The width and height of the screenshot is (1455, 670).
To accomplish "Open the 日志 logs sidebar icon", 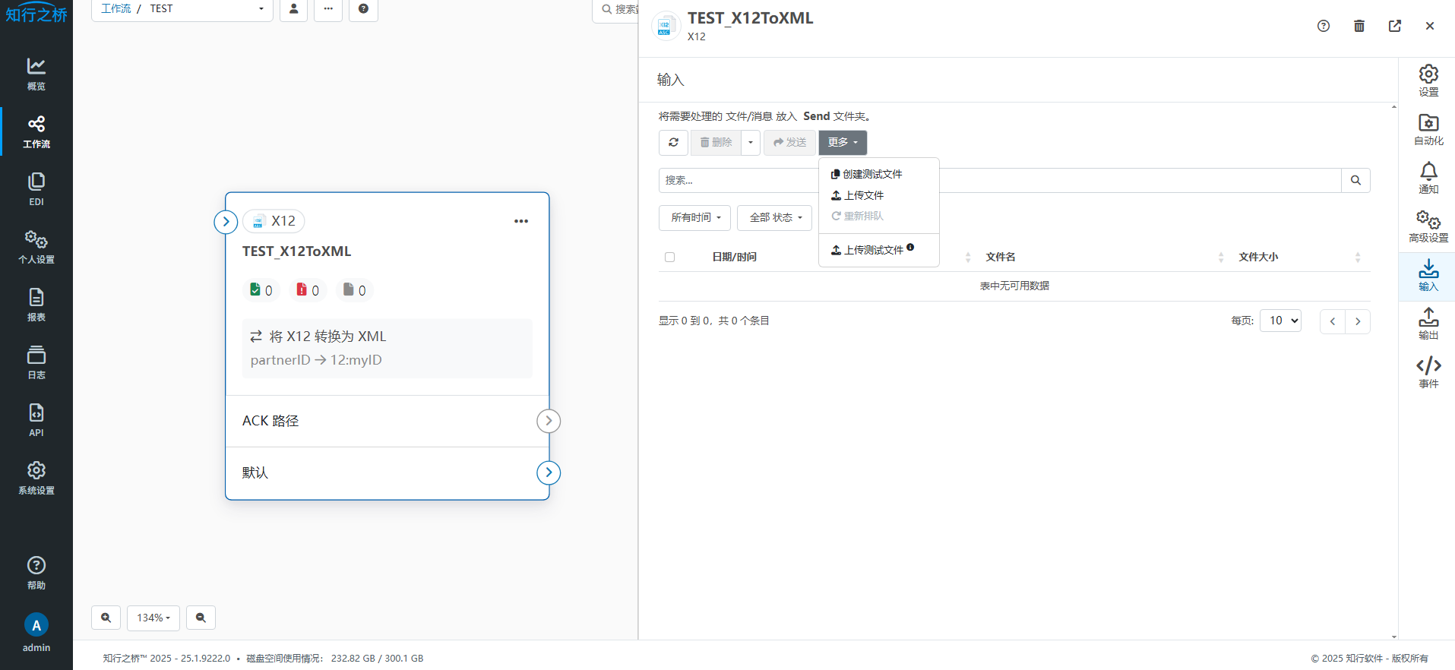I will (x=36, y=362).
